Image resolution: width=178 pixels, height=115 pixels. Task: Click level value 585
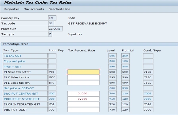[x=112, y=56]
